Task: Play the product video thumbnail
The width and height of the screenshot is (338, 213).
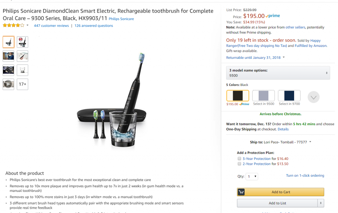Action: pos(8,84)
